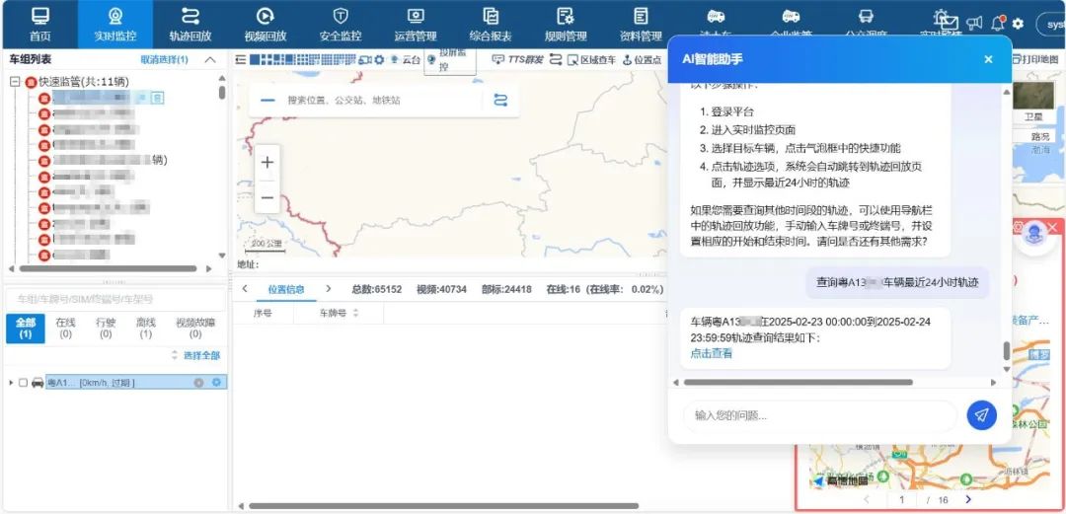Image resolution: width=1066 pixels, height=514 pixels.
Task: Click 取消选择(1) to deselect vehicles
Action: pyautogui.click(x=164, y=60)
